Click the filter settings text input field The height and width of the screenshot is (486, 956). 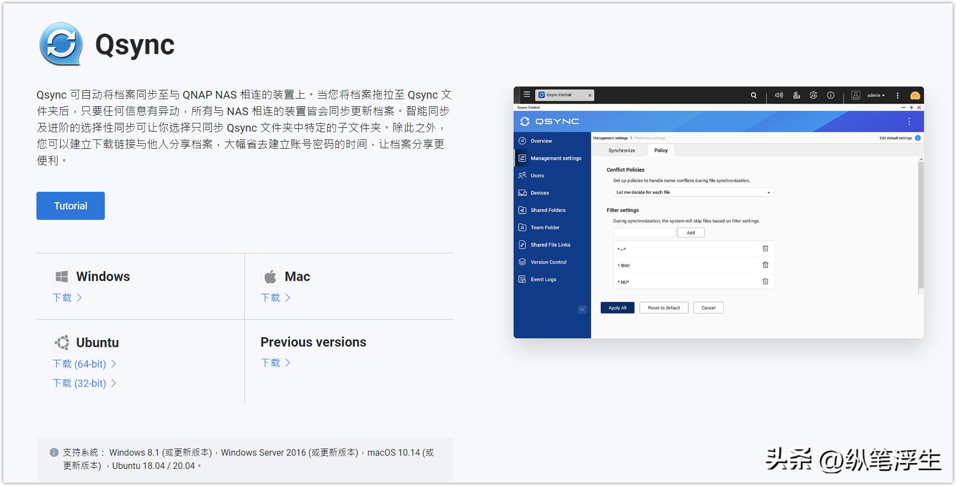tap(644, 233)
